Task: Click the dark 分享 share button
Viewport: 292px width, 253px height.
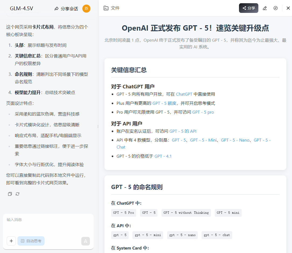Action: (249, 8)
